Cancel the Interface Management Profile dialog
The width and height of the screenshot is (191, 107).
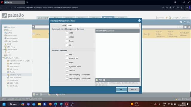tap(134, 89)
